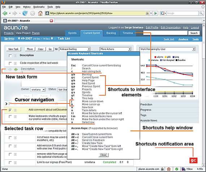Open the Status dropdown in new task form
This screenshot has width=206, height=172.
(x=63, y=89)
